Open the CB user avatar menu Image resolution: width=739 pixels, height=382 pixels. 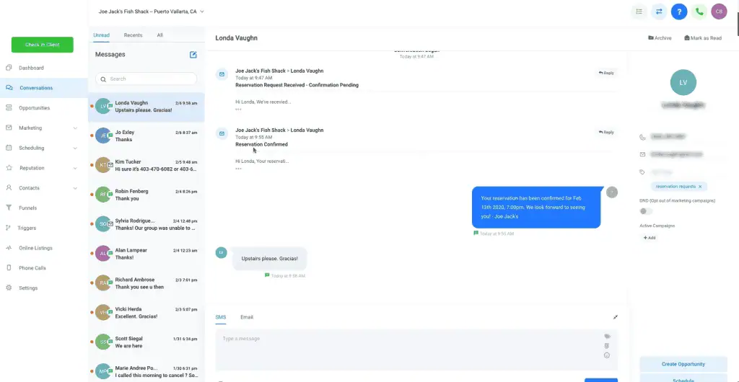coord(720,12)
